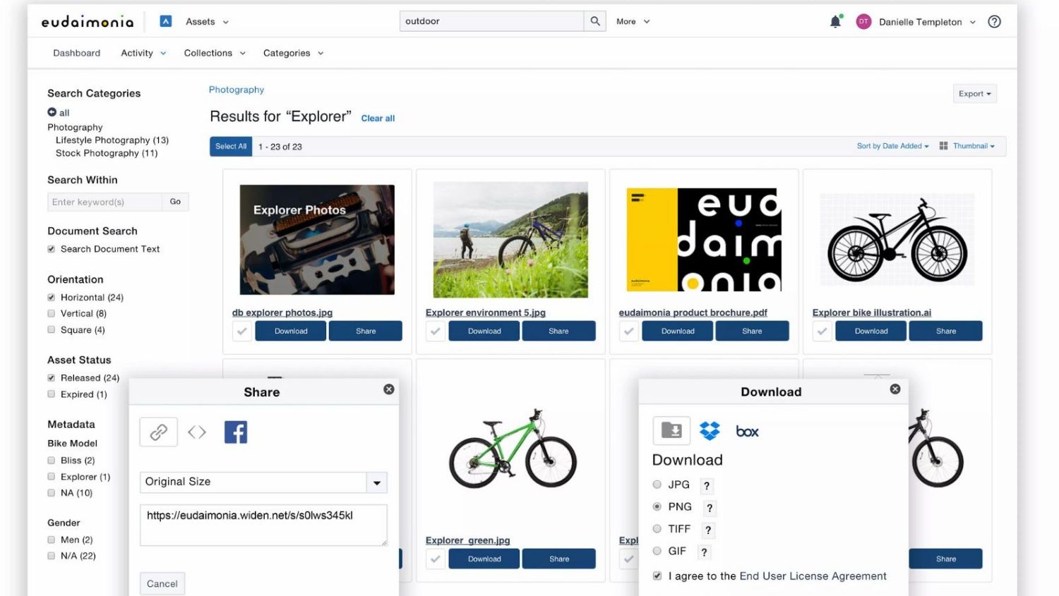Select the Dropbox icon in Download dialog
This screenshot has width=1059, height=596.
click(x=710, y=430)
